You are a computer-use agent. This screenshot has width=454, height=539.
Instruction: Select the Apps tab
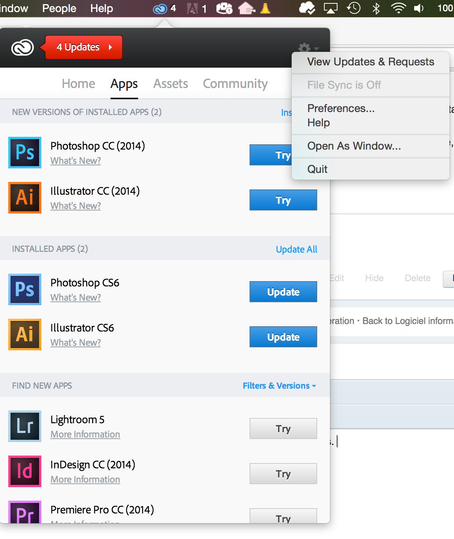tap(124, 84)
